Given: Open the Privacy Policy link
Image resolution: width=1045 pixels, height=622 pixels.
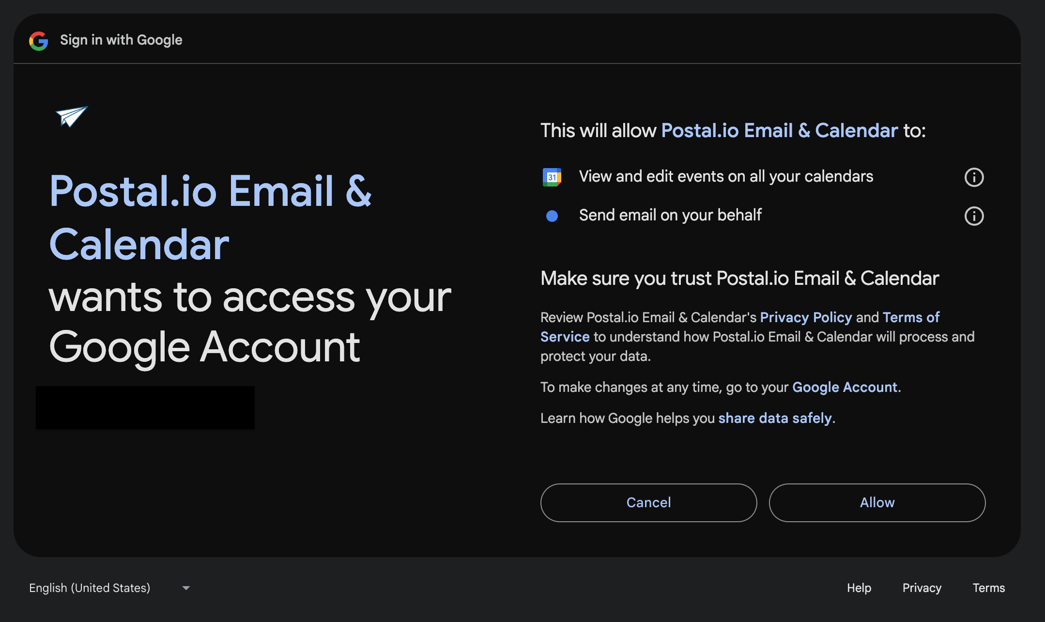Looking at the screenshot, I should pos(806,317).
